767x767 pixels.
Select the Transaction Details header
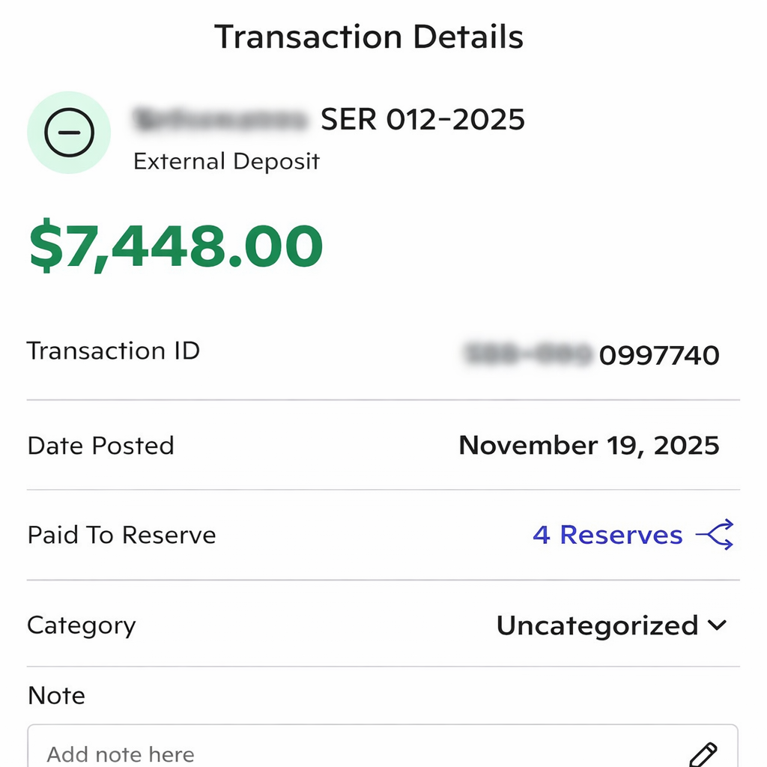(x=369, y=35)
